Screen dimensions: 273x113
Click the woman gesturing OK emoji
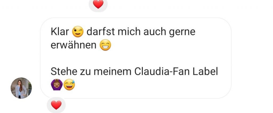point(57,85)
